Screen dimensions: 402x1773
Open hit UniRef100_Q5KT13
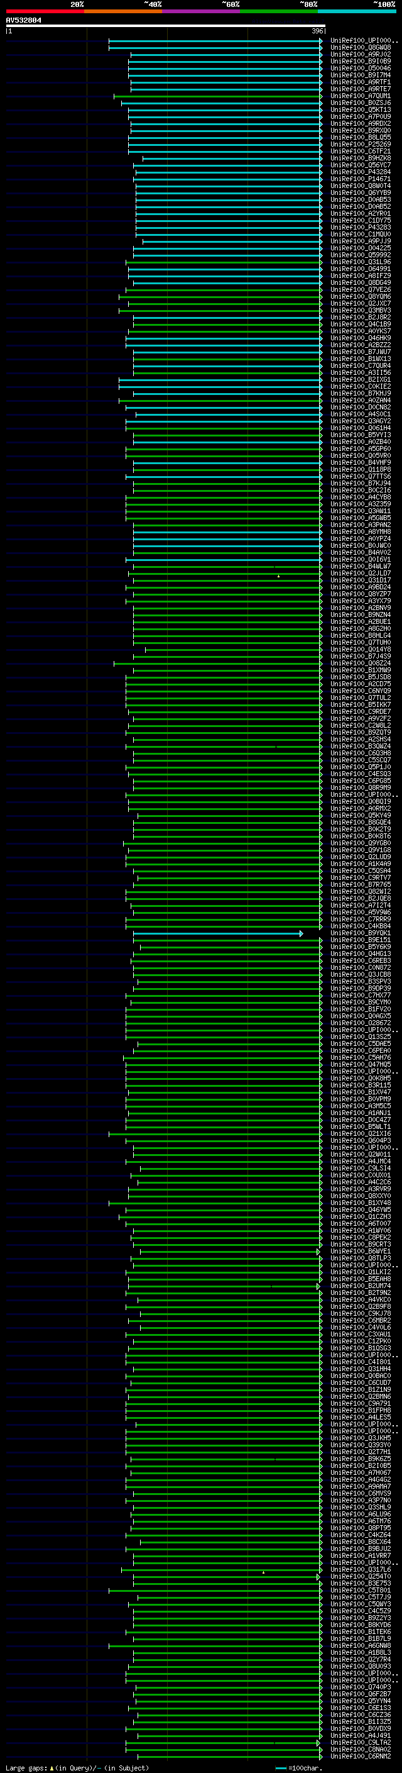(360, 110)
